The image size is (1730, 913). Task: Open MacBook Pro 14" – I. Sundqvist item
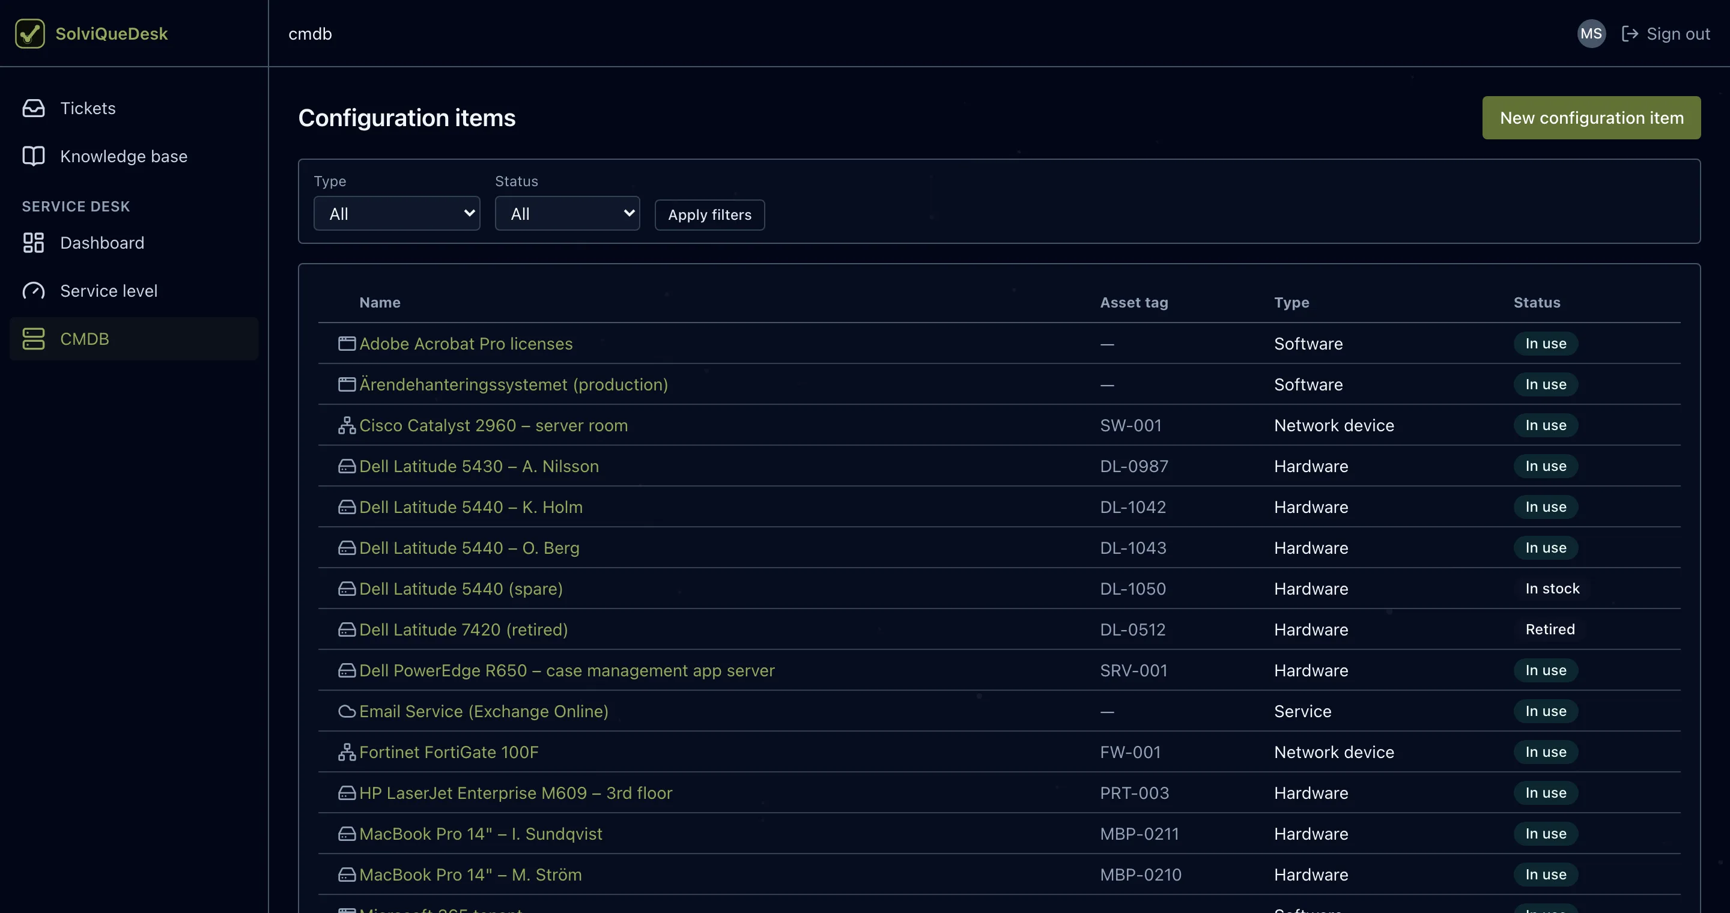coord(481,834)
